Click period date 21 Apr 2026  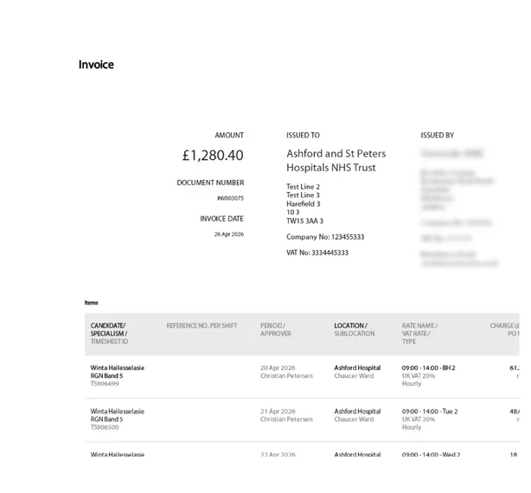pyautogui.click(x=278, y=411)
